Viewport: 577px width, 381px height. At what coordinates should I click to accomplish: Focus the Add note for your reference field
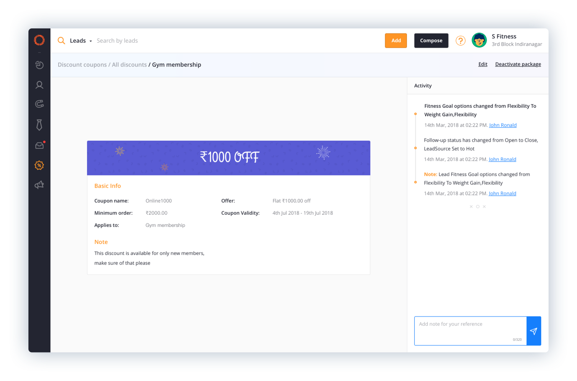470,330
